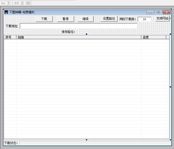Click the 下载状态 status bar field
This screenshot has height=149, width=174.
coord(95,143)
